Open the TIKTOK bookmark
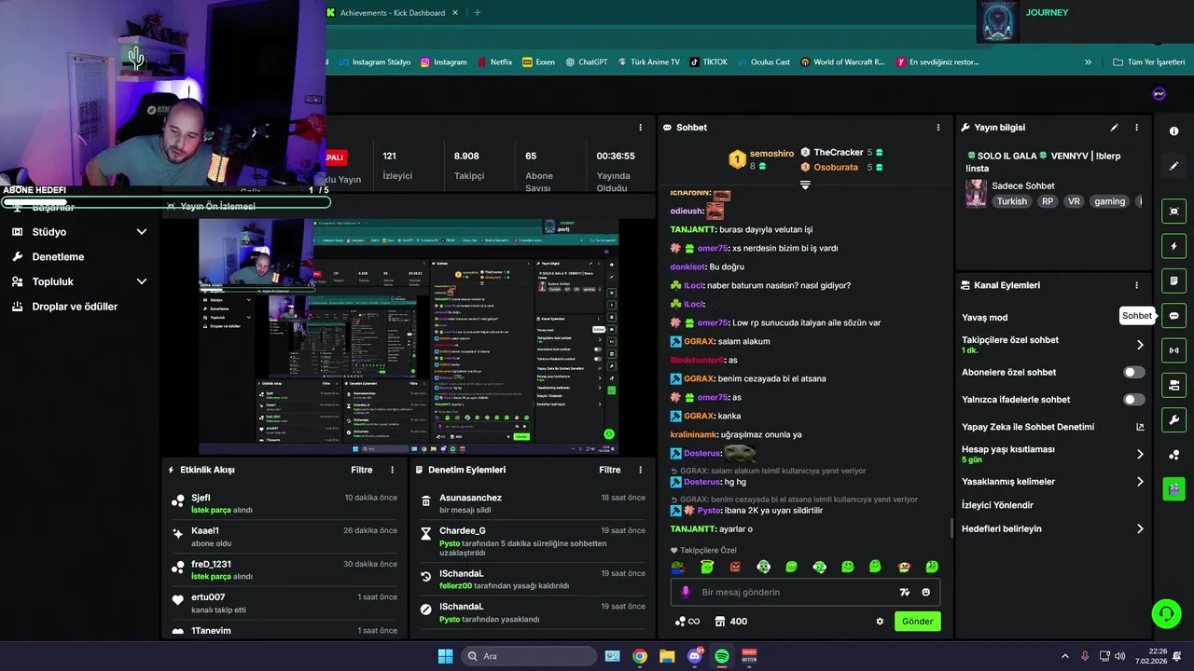Viewport: 1194px width, 671px height. click(x=709, y=62)
